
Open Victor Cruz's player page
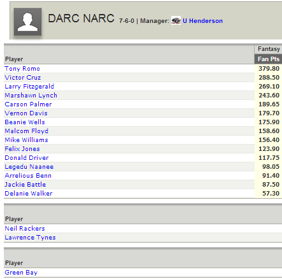(23, 78)
